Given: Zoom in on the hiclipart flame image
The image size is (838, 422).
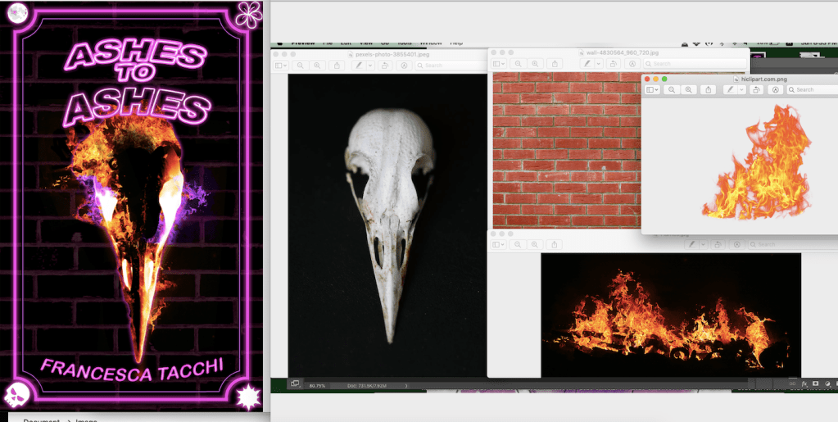Looking at the screenshot, I should pos(689,89).
